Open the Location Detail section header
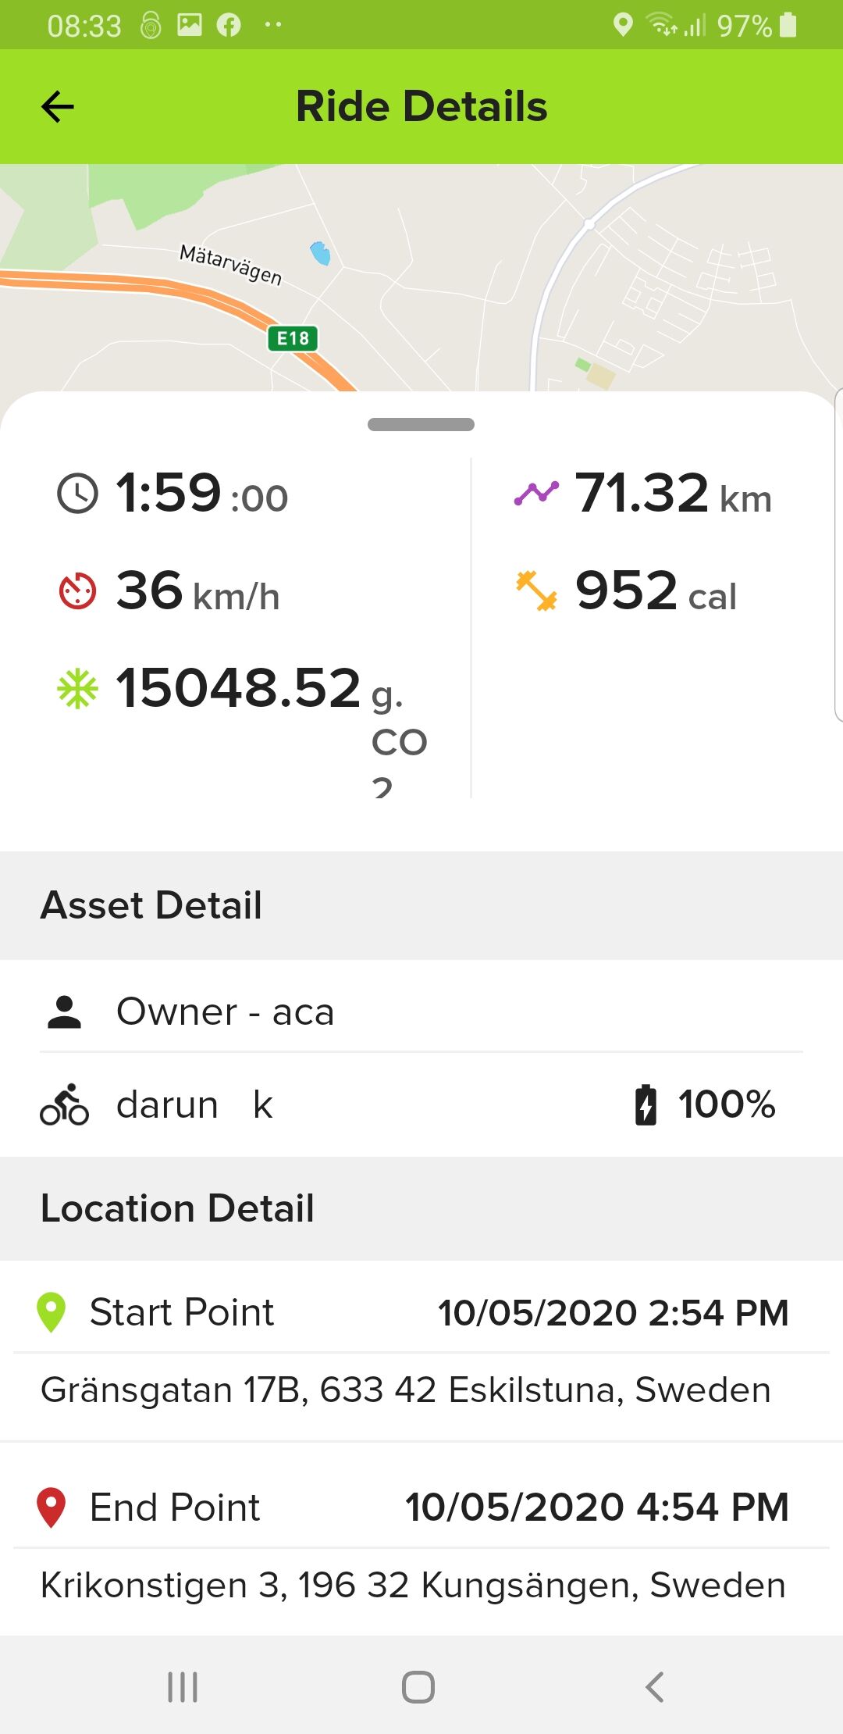The image size is (843, 1734). click(421, 1208)
